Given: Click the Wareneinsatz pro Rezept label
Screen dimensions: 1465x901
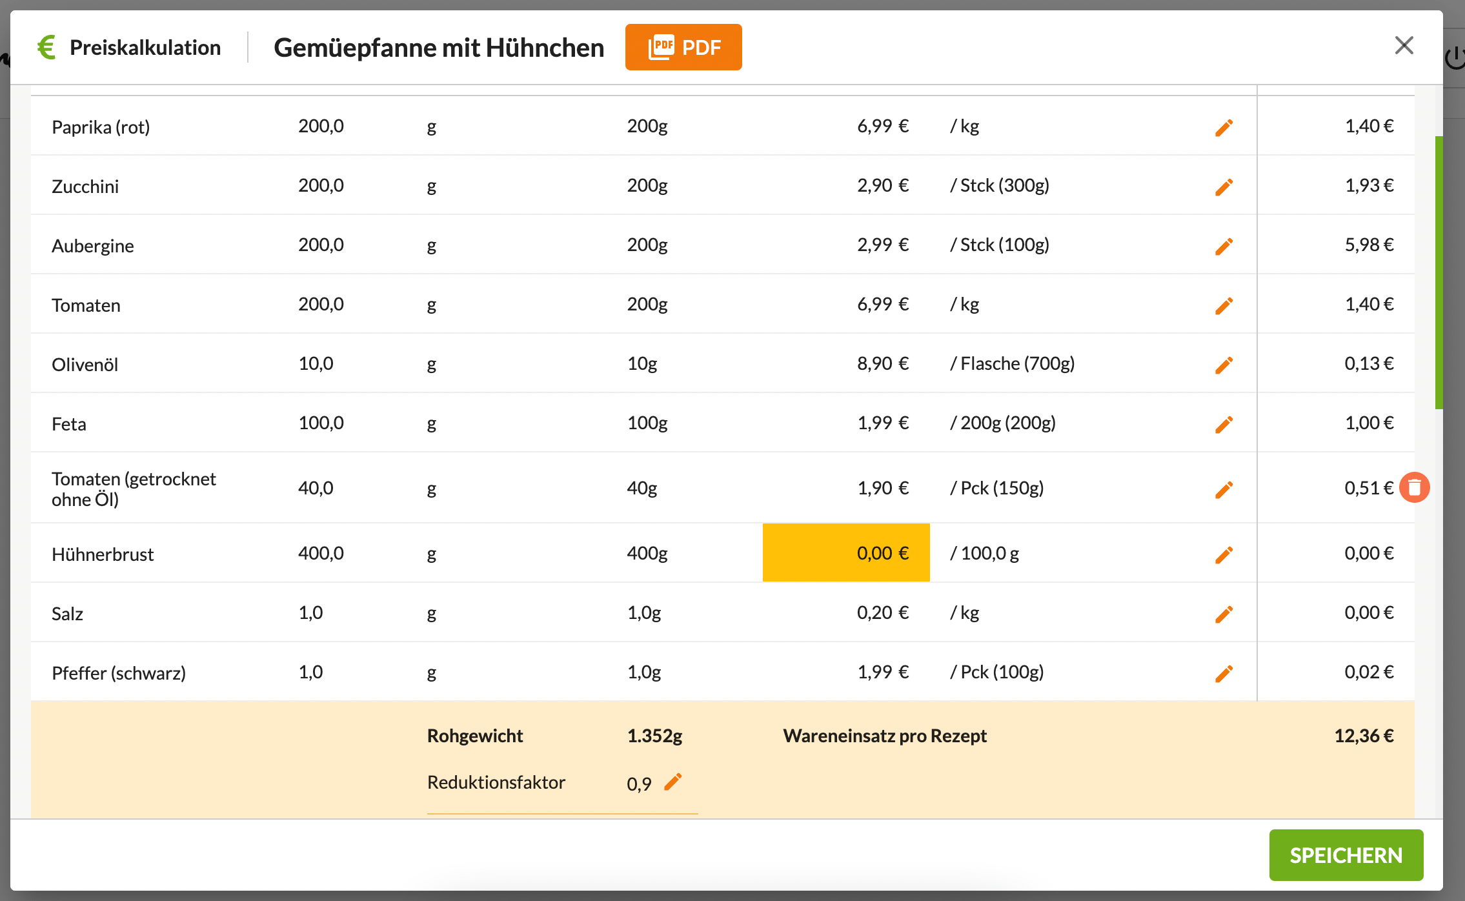Looking at the screenshot, I should click(x=885, y=736).
